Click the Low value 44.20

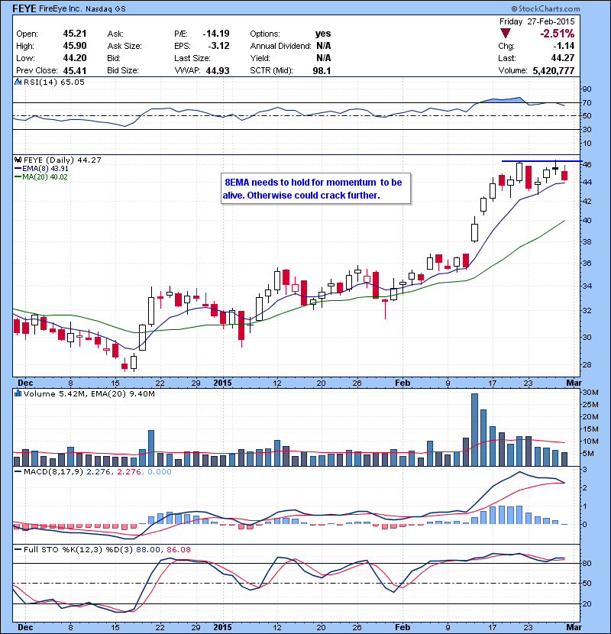[x=75, y=58]
